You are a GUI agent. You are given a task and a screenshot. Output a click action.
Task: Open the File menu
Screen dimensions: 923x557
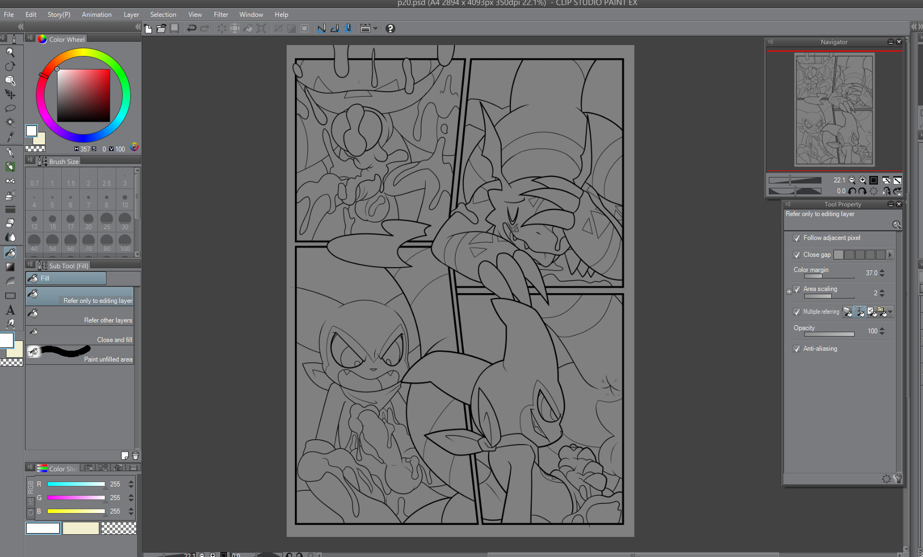click(x=9, y=15)
